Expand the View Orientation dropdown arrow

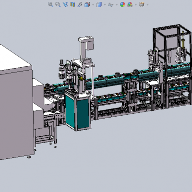(x=93, y=5)
